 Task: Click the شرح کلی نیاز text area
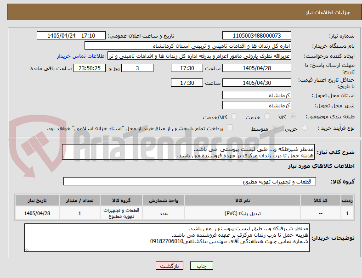188,152
